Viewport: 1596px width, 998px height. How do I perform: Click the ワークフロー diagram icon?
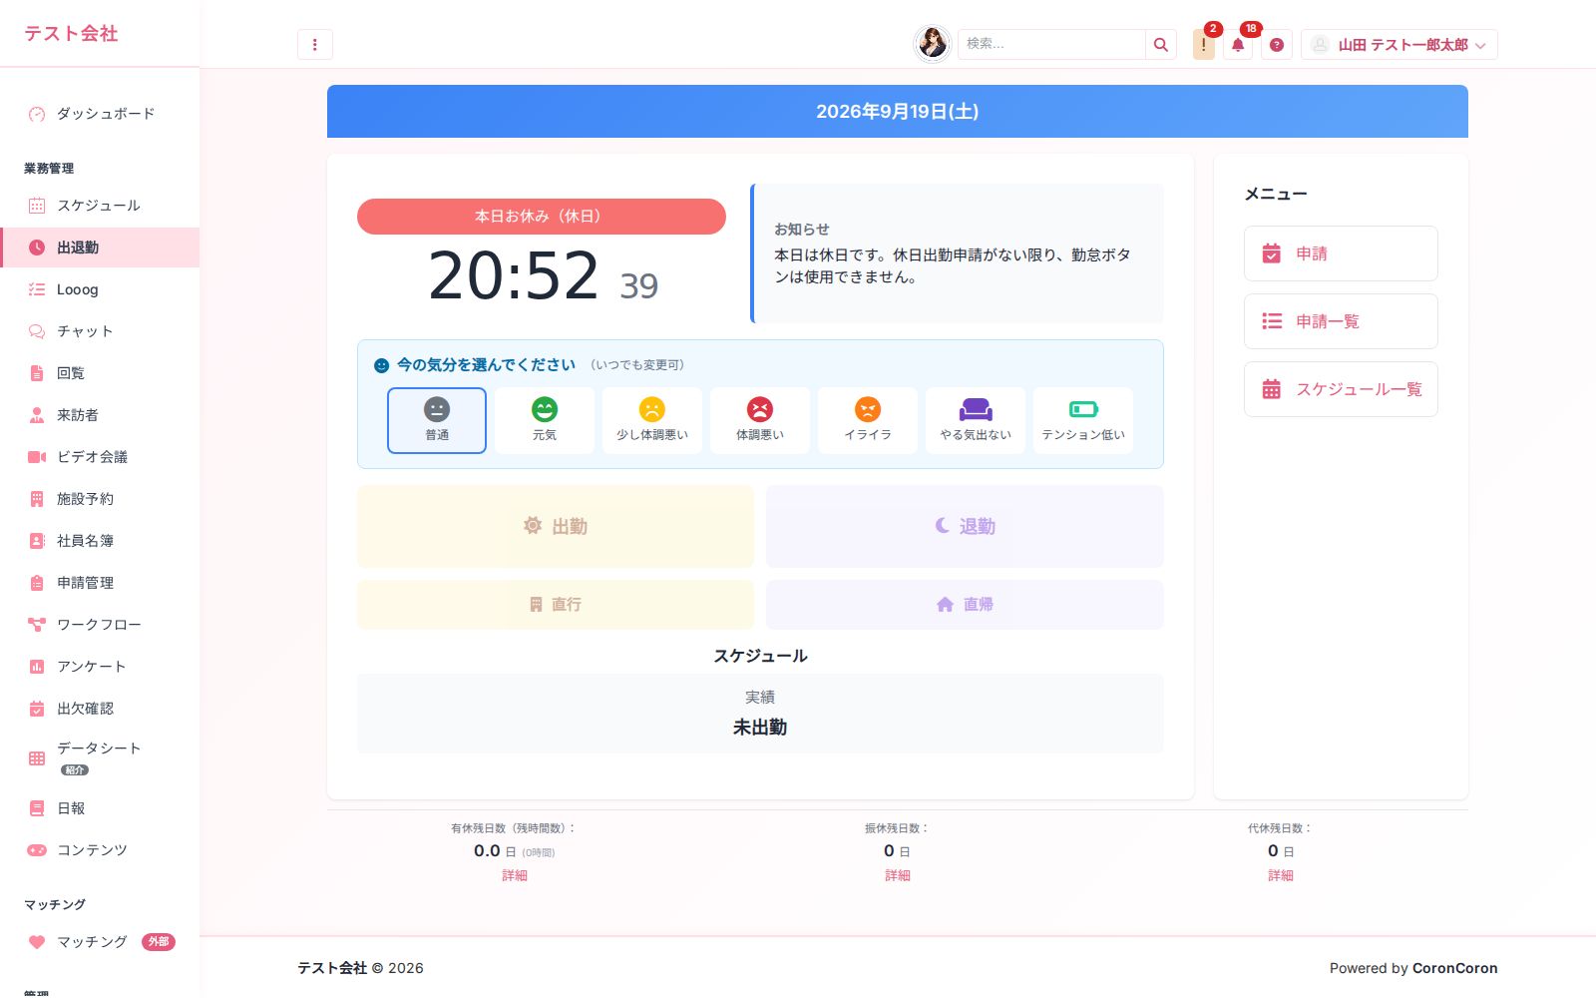[x=37, y=625]
